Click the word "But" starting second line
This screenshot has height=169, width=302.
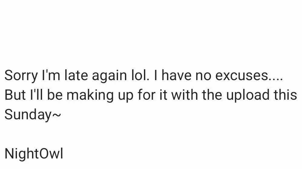pos(15,95)
